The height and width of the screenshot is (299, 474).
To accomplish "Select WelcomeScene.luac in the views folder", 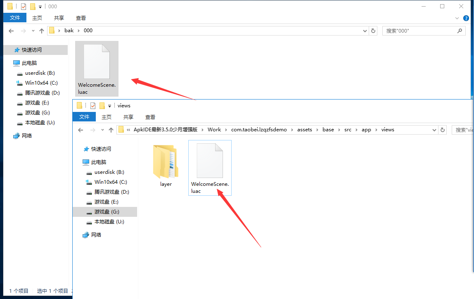I will pyautogui.click(x=210, y=167).
